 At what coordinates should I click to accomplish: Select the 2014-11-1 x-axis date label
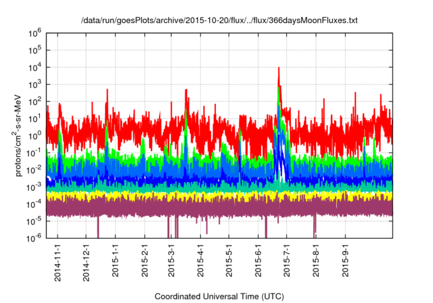[x=58, y=262]
